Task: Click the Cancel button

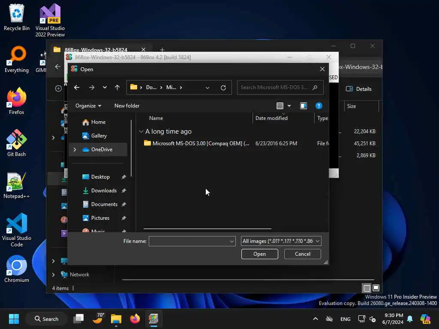Action: 302,254
